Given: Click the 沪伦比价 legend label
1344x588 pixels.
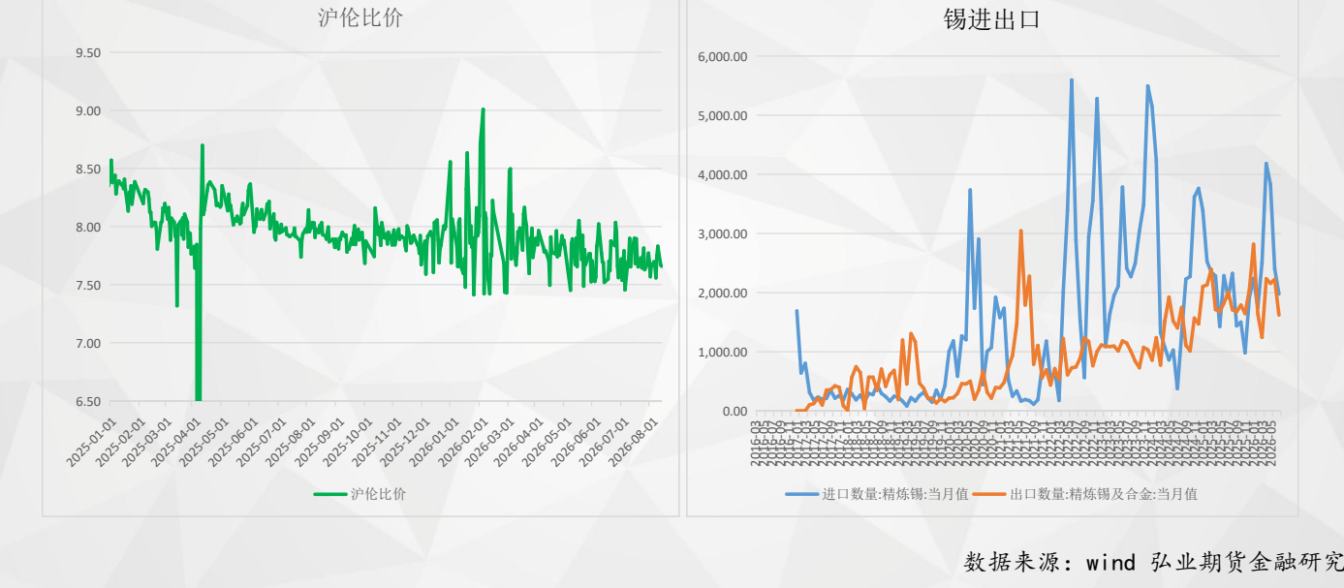Looking at the screenshot, I should point(379,494).
